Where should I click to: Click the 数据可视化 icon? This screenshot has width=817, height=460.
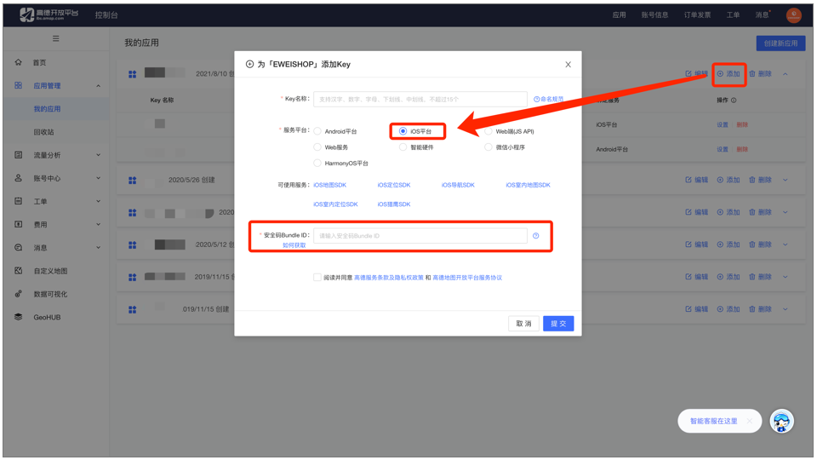(x=18, y=294)
